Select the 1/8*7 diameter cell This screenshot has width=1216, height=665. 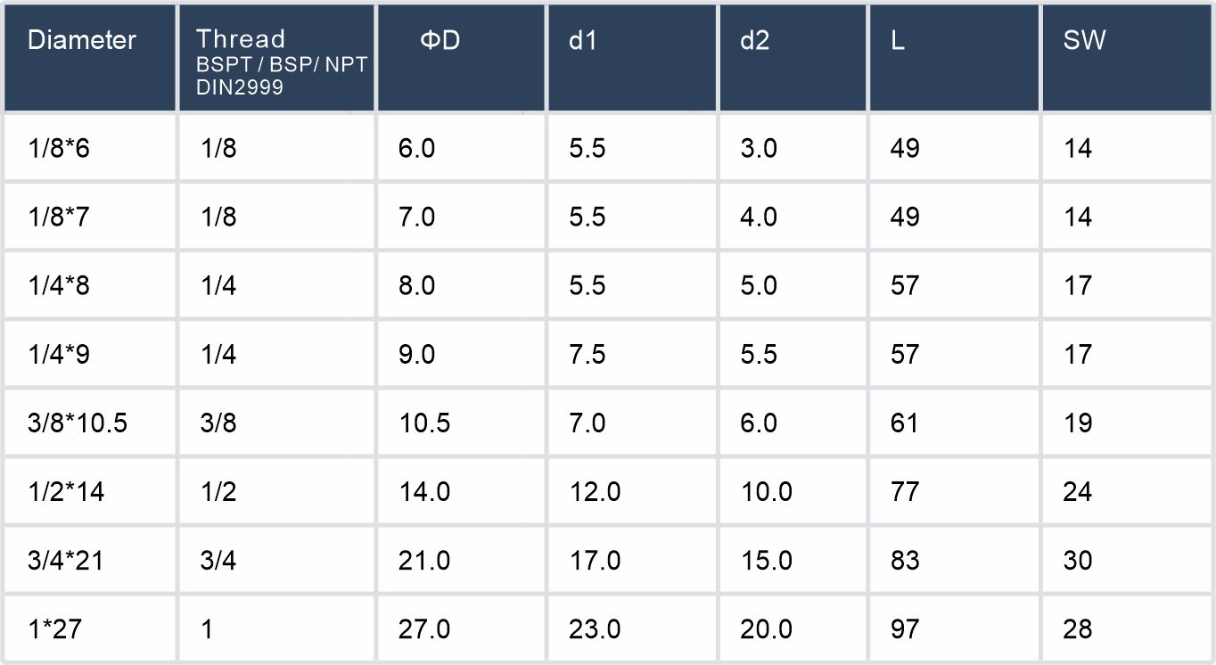[59, 217]
